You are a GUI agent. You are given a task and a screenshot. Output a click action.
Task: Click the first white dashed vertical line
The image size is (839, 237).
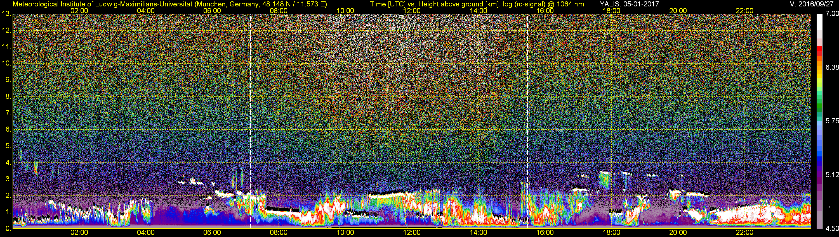(251, 121)
